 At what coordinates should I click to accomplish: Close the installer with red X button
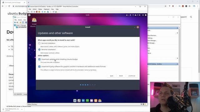[138, 27]
